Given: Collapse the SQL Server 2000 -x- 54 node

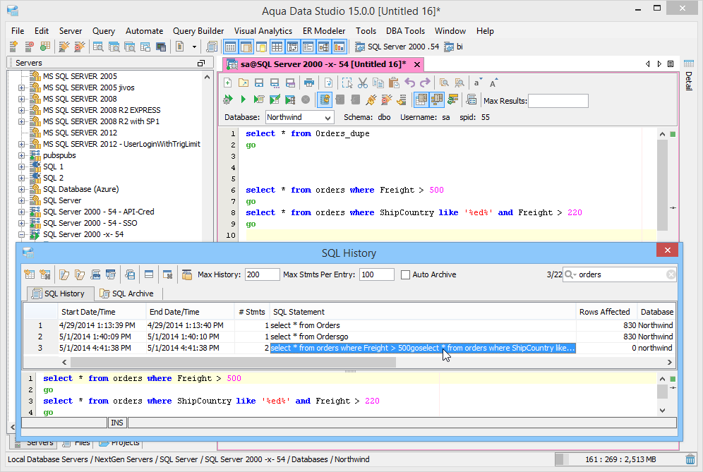Looking at the screenshot, I should pos(21,234).
